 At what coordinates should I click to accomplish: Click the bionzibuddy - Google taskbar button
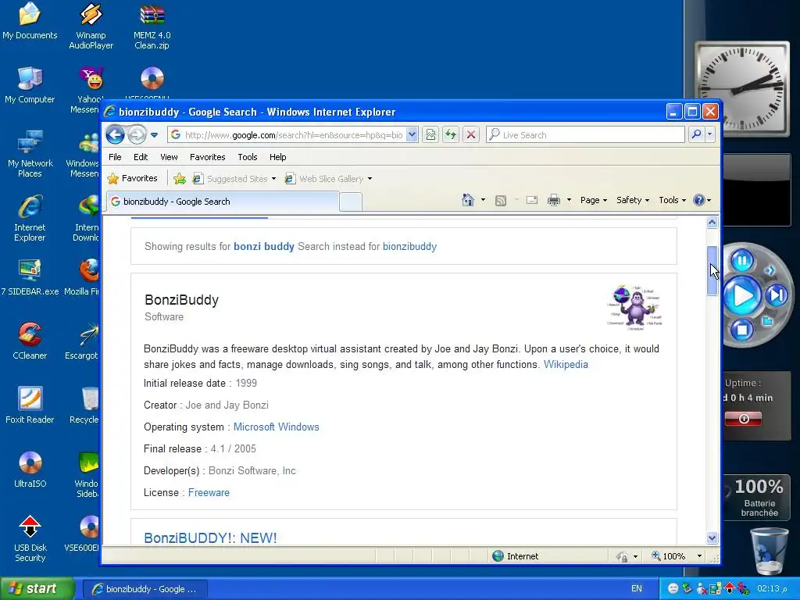(145, 589)
